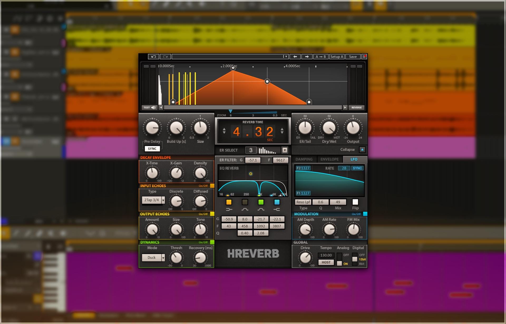Open the red HReverb menu icon

[364, 57]
